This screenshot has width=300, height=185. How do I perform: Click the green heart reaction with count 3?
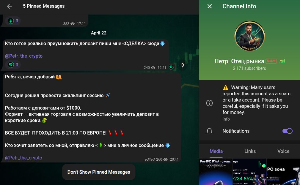tap(13, 64)
